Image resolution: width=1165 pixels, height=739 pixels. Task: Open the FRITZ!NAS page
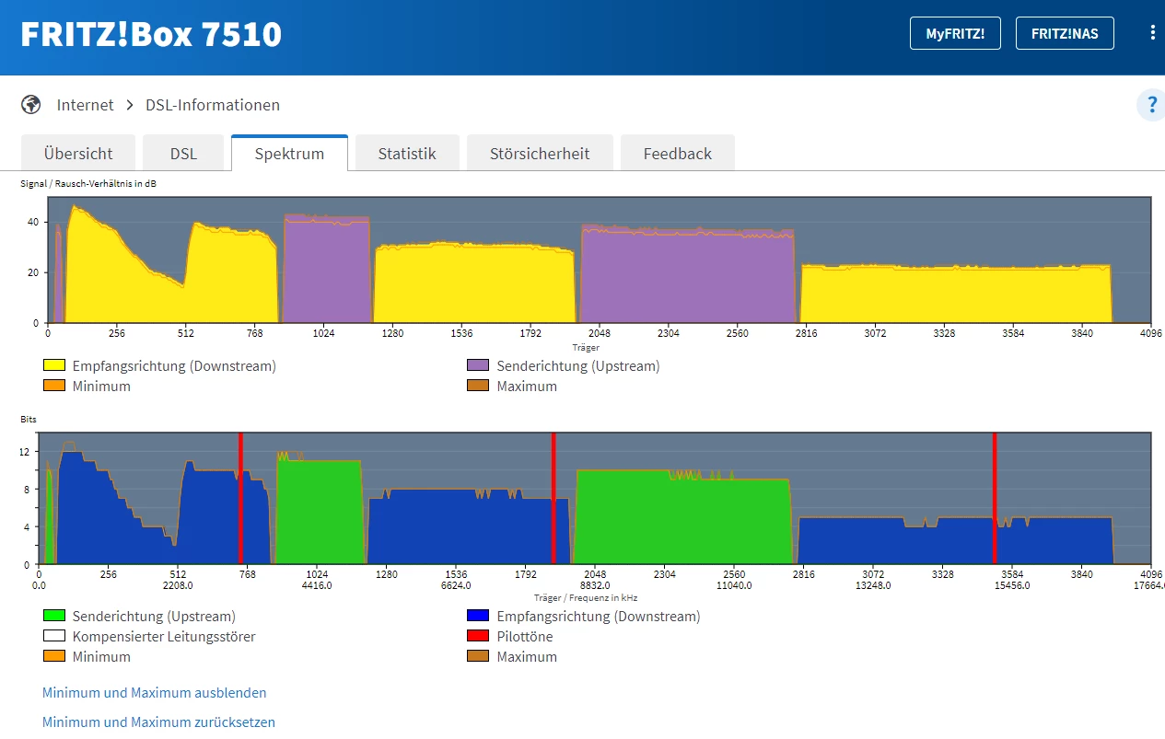click(1064, 33)
